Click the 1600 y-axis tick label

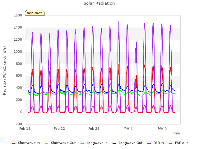(18, 15)
